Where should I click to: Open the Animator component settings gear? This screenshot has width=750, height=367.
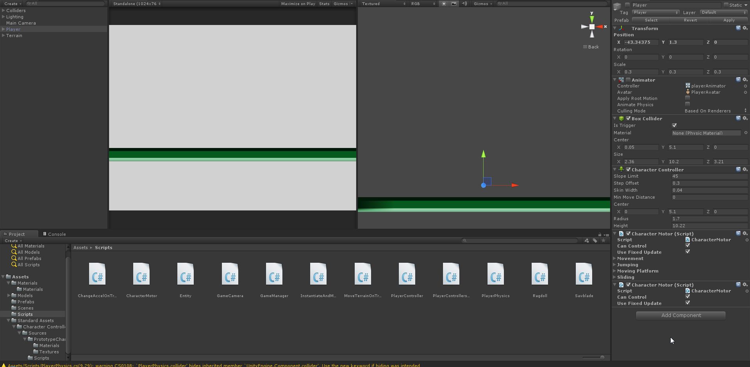coord(745,80)
